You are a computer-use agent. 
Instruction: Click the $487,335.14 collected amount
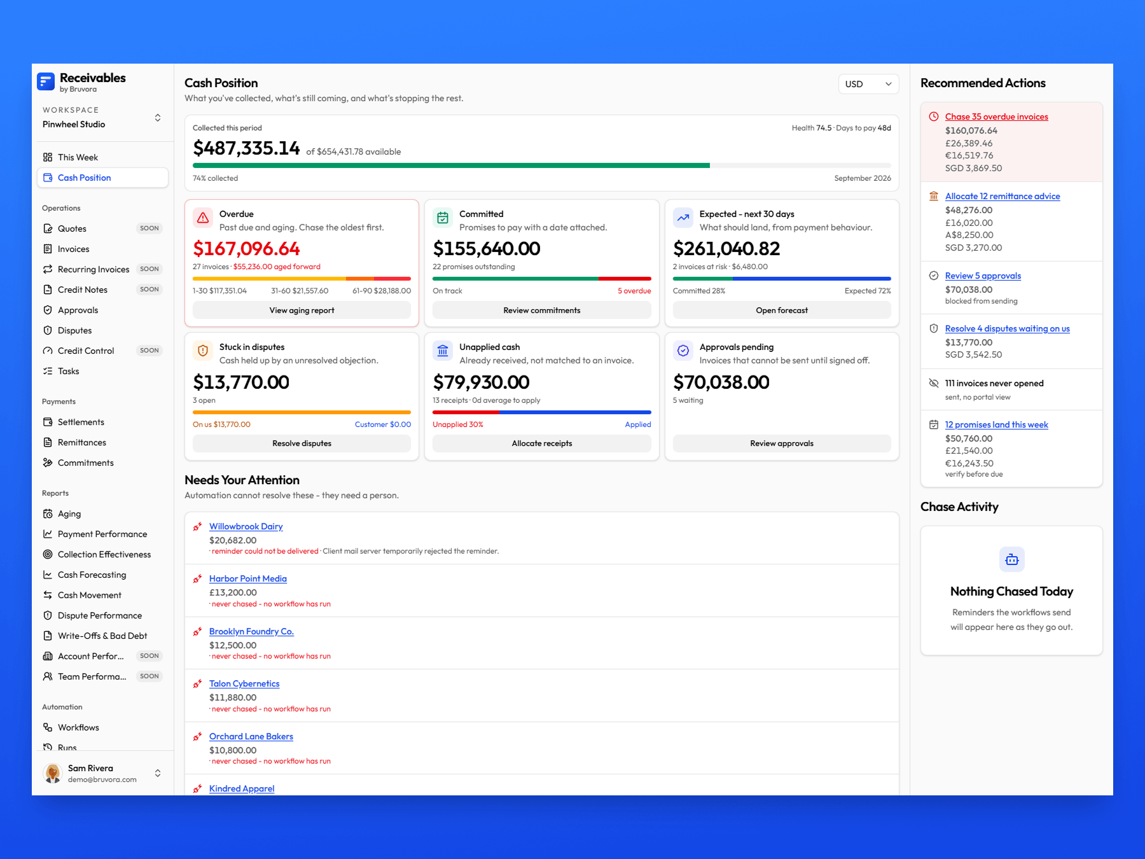pos(246,148)
